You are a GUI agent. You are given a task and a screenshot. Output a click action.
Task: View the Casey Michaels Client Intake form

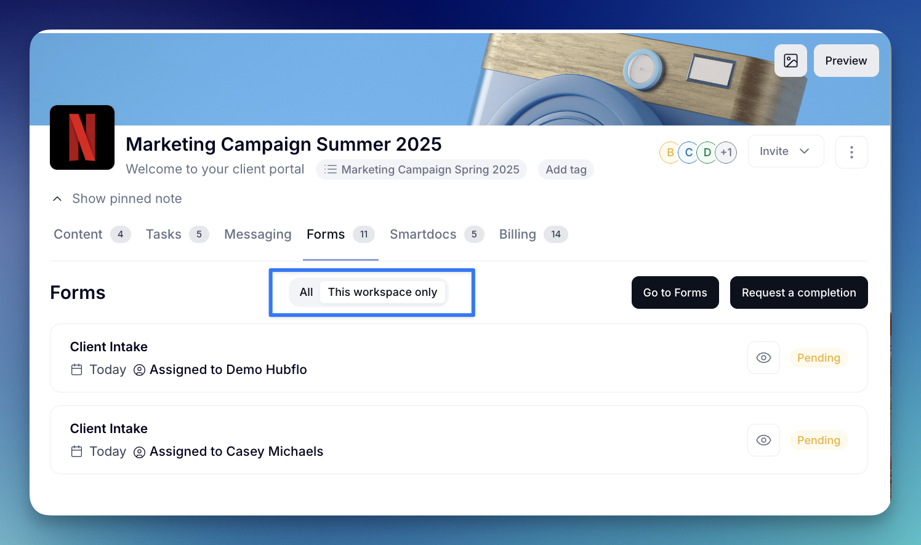[763, 440]
